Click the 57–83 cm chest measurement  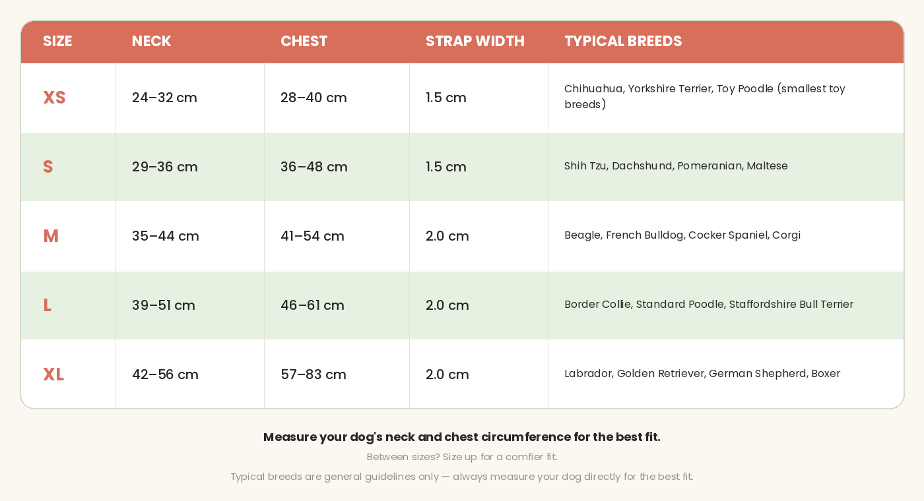[313, 374]
